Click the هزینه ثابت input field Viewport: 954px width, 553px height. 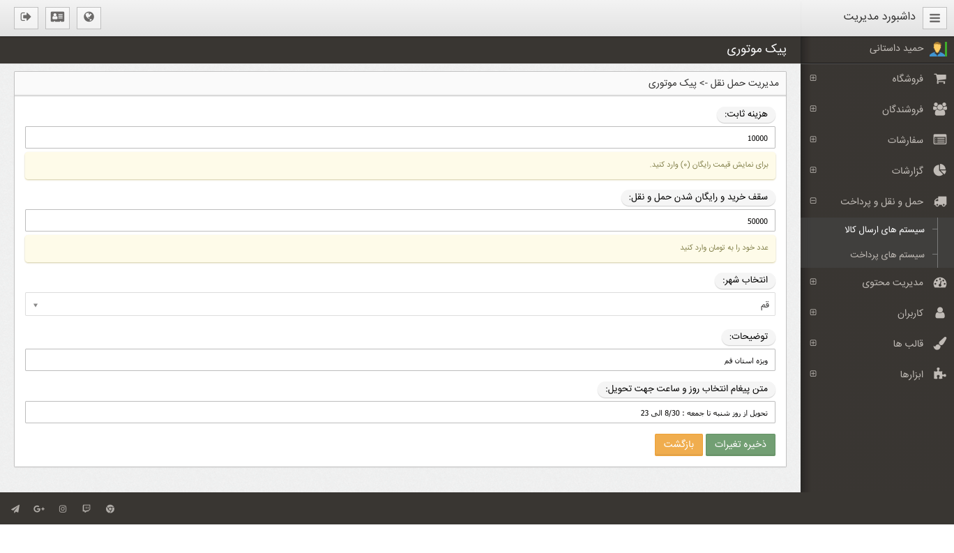[400, 138]
